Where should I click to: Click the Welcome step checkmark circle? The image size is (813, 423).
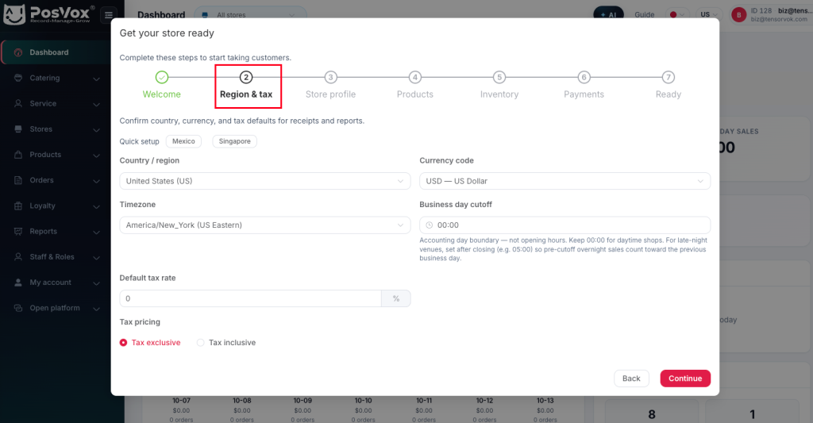[x=162, y=77]
